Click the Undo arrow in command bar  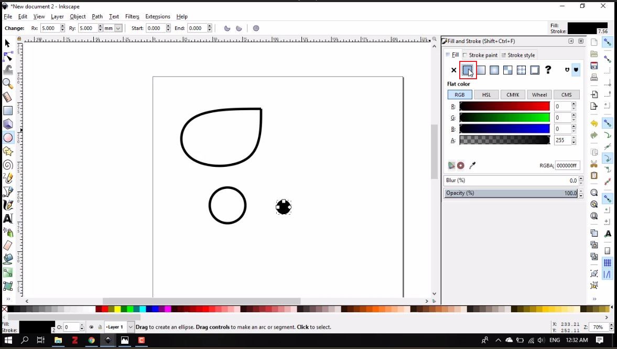pos(594,123)
